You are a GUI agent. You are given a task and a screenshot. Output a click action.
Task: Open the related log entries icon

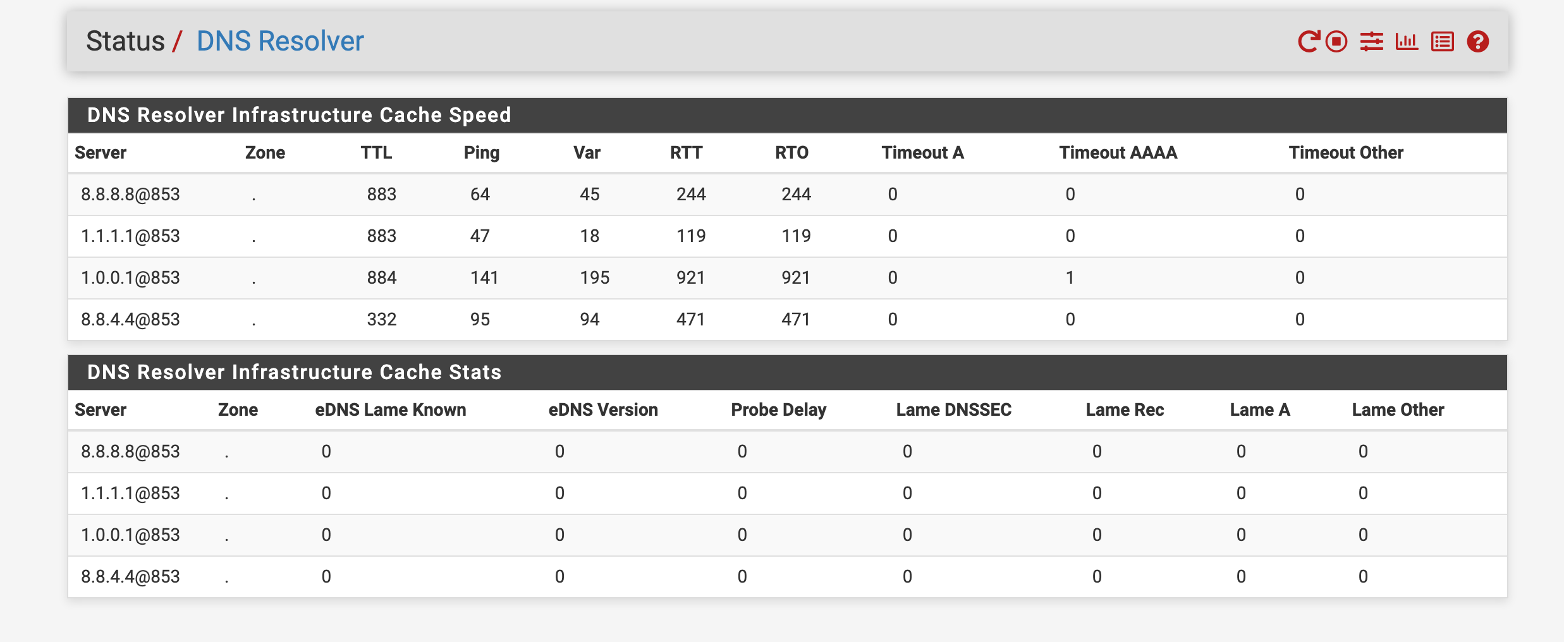pos(1443,42)
